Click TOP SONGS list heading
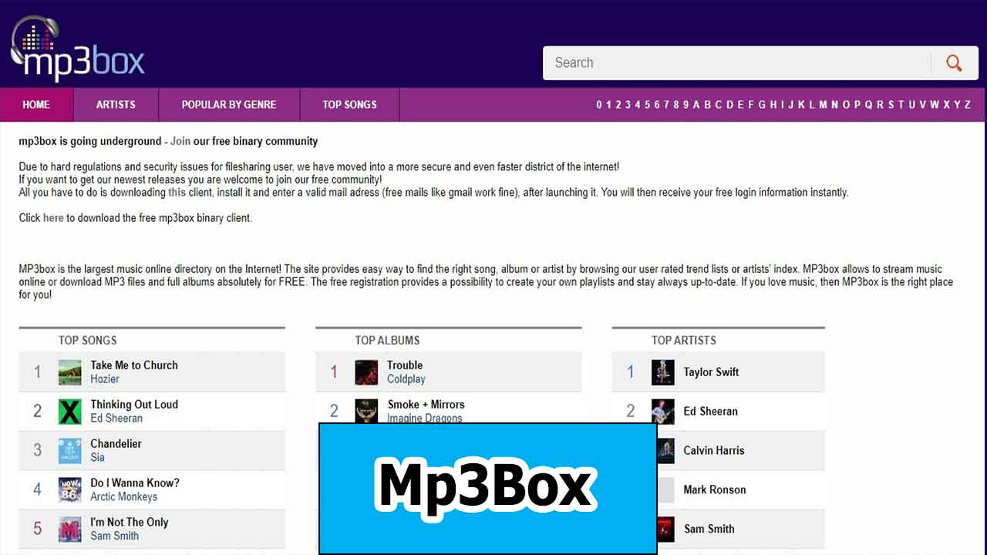This screenshot has height=555, width=987. coord(88,341)
